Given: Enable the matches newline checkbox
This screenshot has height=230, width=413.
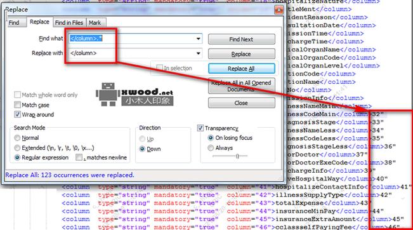Looking at the screenshot, I should pyautogui.click(x=79, y=158).
